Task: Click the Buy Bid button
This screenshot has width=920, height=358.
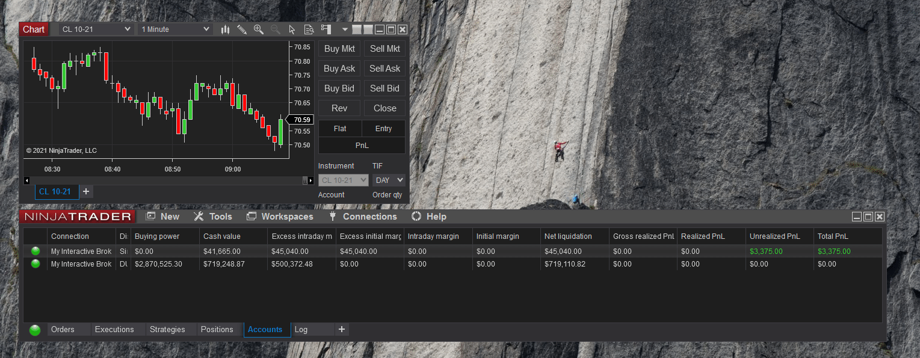Action: click(339, 88)
